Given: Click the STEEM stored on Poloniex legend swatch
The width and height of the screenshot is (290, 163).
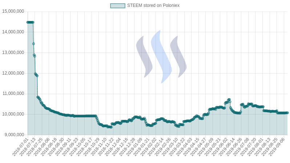Looking at the screenshot, I should tap(118, 5).
